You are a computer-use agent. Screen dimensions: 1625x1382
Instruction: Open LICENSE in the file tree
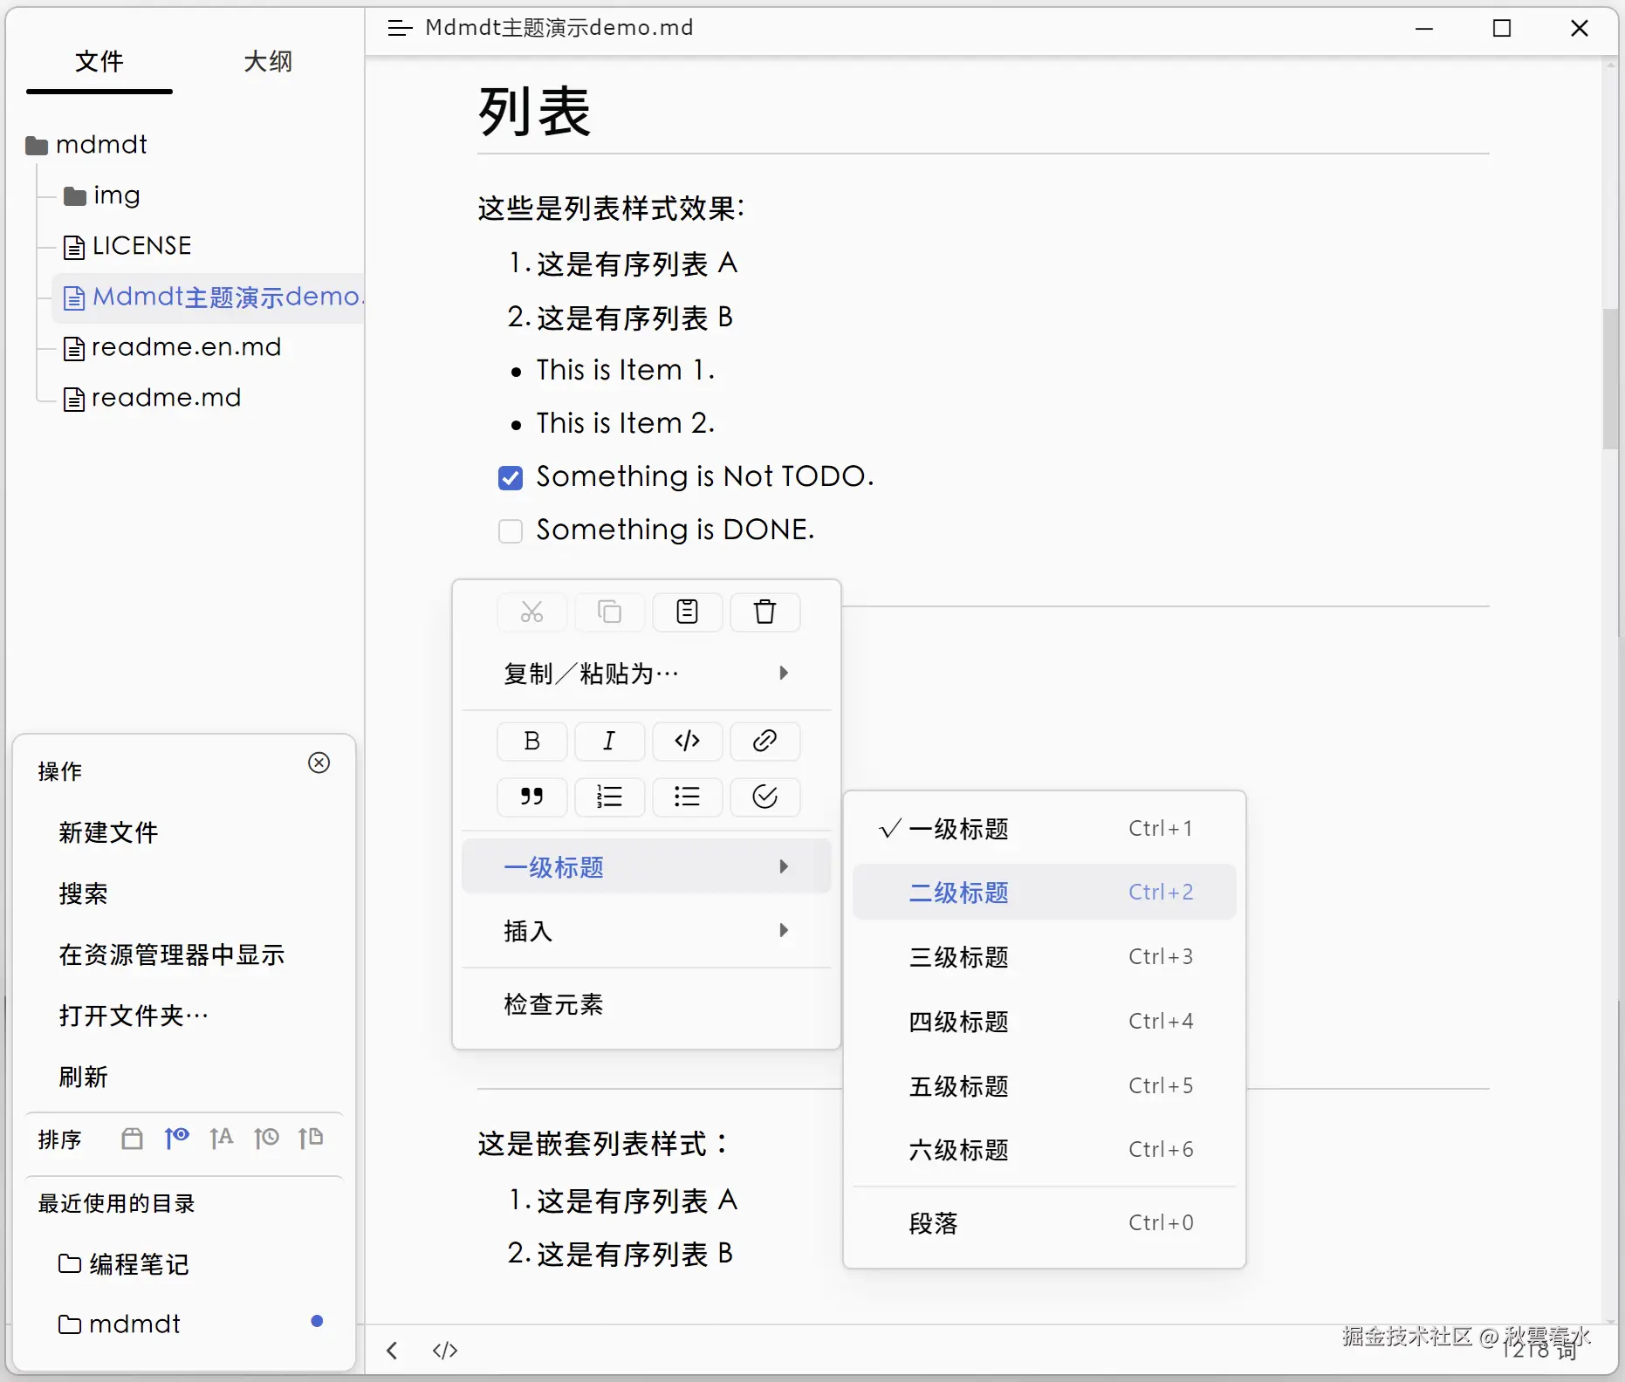(141, 247)
